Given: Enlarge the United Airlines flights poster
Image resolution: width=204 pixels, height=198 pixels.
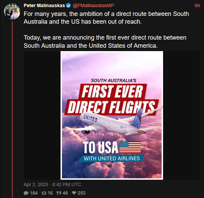Looking at the screenshot, I should [112, 115].
